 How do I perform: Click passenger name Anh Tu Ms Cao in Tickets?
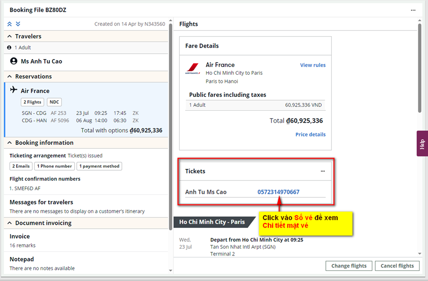pos(206,192)
